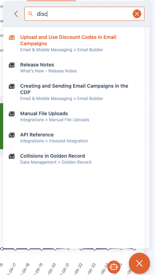Click article icon beside Collisions in Golden Record
The image size is (155, 275).
point(12,157)
